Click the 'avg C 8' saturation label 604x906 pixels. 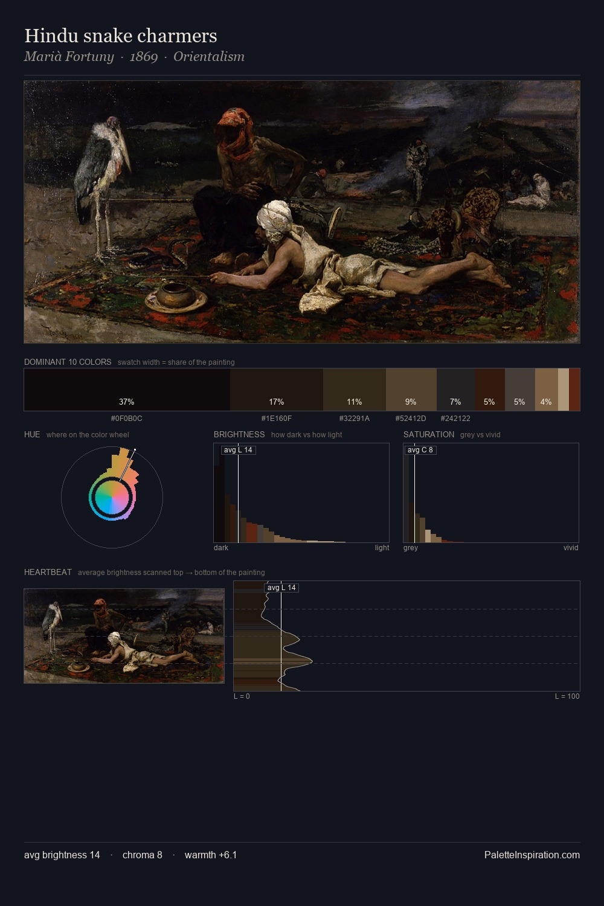point(420,450)
